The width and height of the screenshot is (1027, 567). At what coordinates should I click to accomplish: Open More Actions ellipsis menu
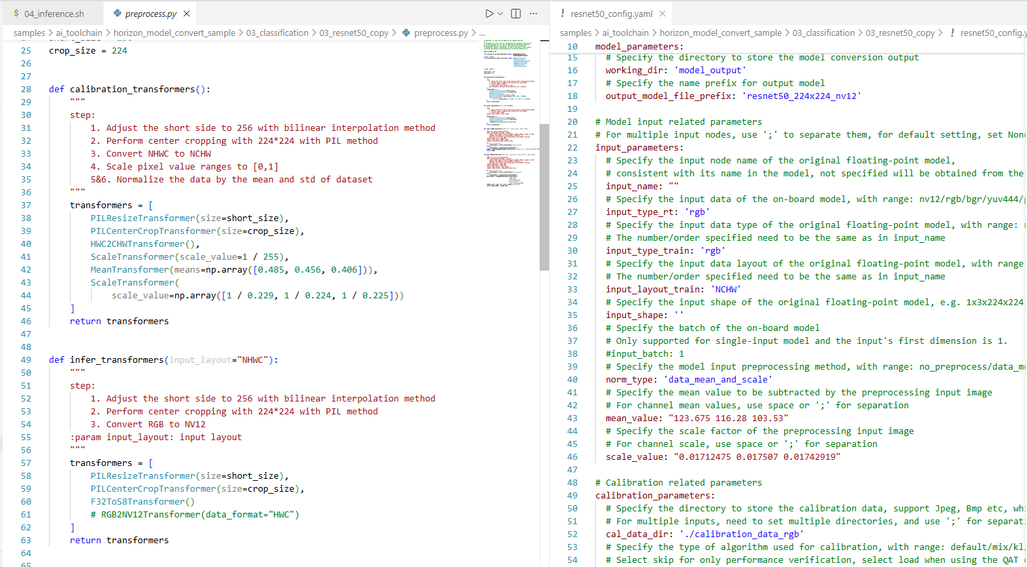click(x=534, y=14)
